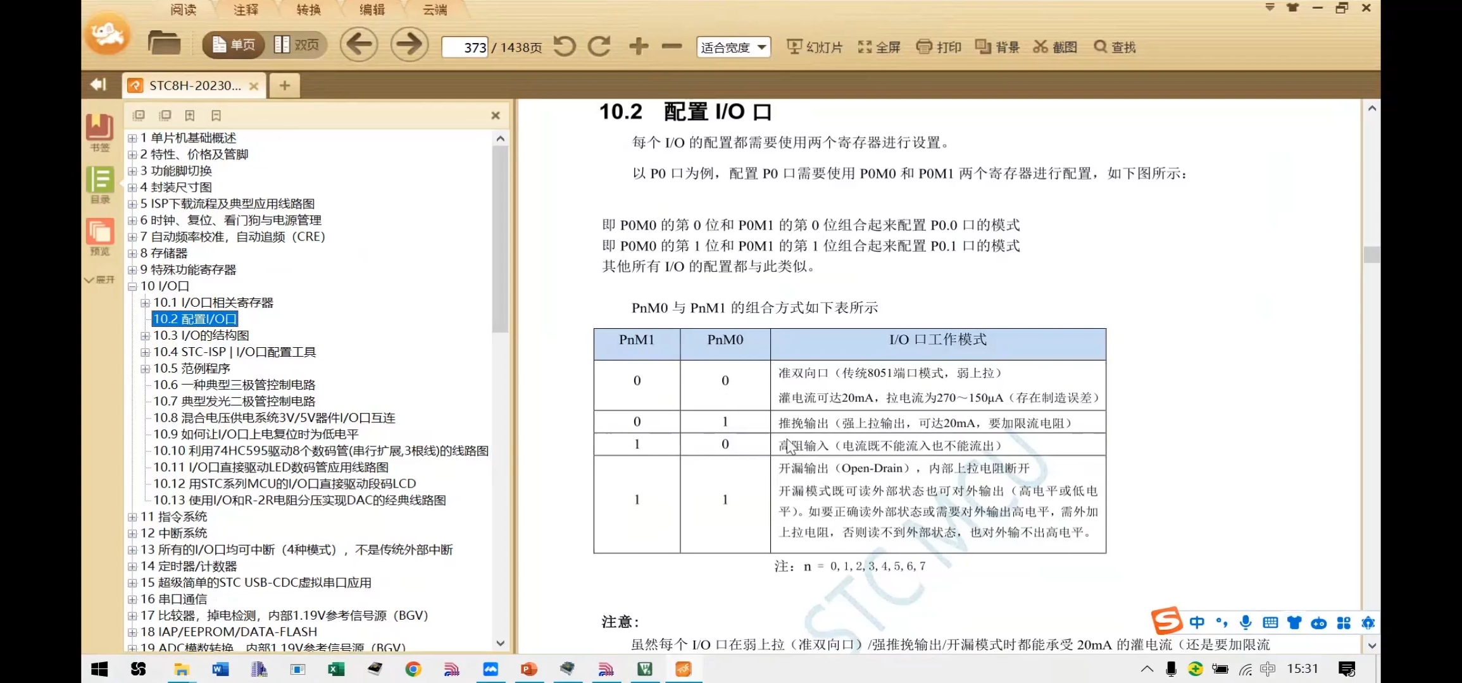Open the table of contents (目录) panel
The height and width of the screenshot is (683, 1462).
point(100,185)
